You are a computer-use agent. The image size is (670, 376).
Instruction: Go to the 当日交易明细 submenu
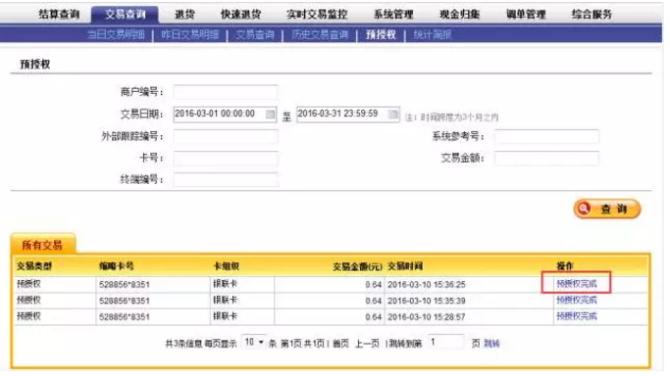pyautogui.click(x=116, y=34)
